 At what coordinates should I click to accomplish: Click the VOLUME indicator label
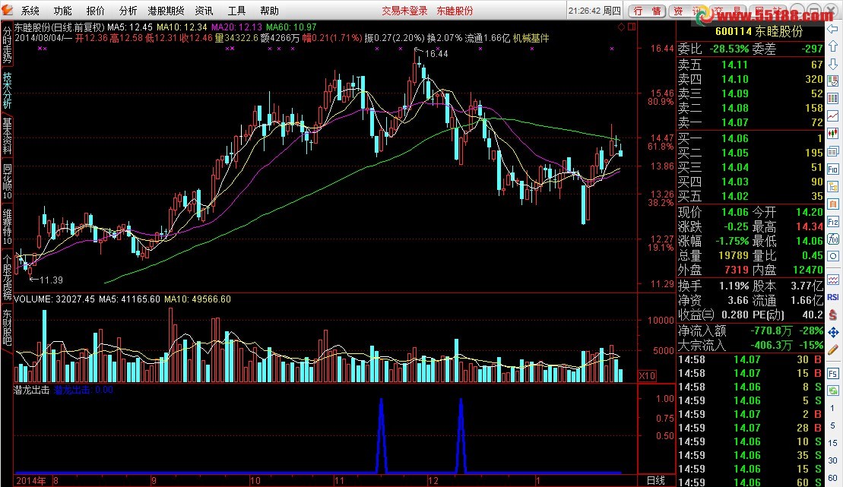pos(33,299)
